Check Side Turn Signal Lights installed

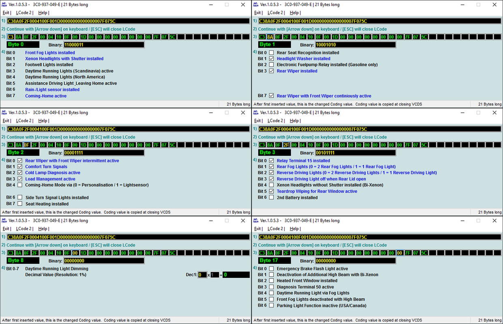click(x=20, y=198)
